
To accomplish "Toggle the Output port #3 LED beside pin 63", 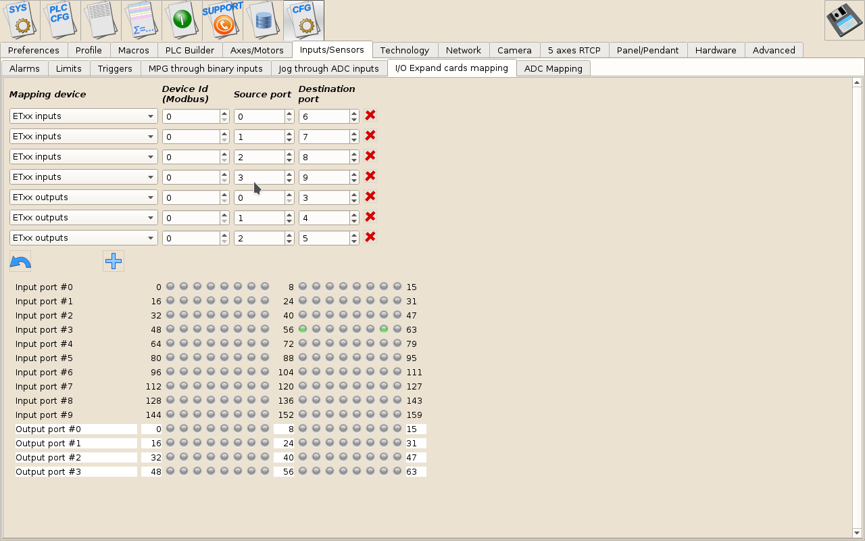I will click(397, 471).
